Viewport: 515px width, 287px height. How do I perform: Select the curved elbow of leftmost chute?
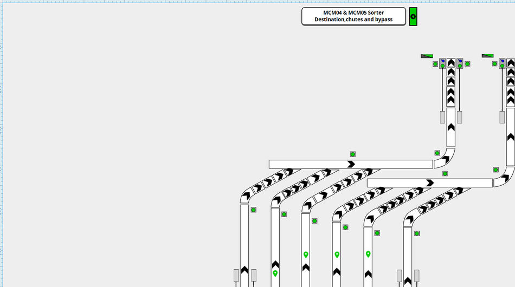coord(246,196)
